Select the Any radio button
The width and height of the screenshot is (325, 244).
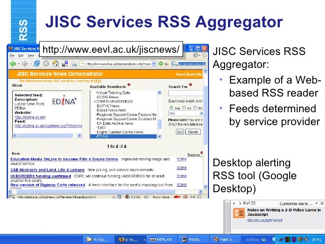pyautogui.click(x=171, y=108)
